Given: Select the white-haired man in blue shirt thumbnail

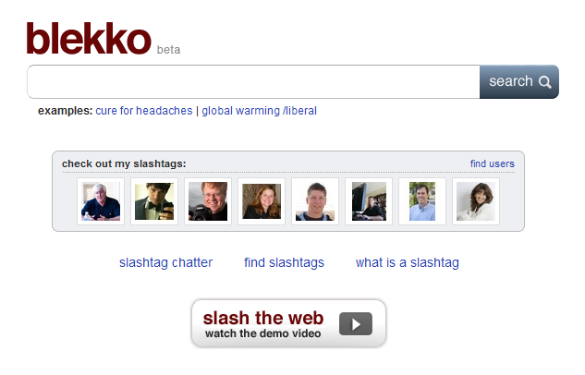Looking at the screenshot, I should coord(101,201).
